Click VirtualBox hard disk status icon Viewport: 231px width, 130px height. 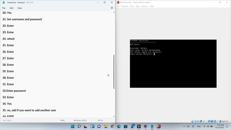[192, 121]
